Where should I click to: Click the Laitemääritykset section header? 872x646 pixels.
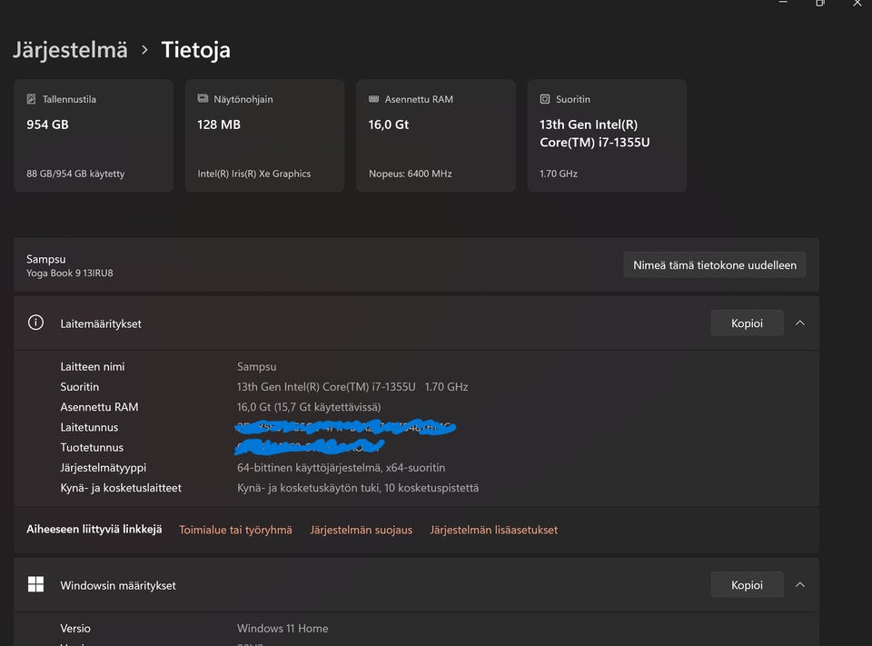(363, 323)
